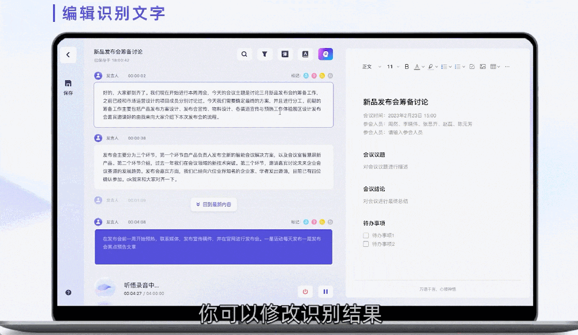Screen dimensions: 578x335
Task: Insert a table into the notes
Action: [493, 67]
